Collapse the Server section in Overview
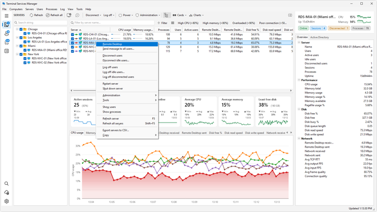 (299, 42)
